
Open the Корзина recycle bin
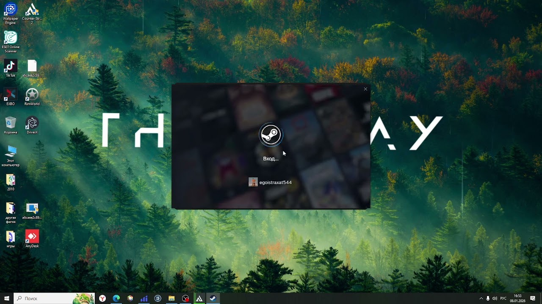click(11, 125)
